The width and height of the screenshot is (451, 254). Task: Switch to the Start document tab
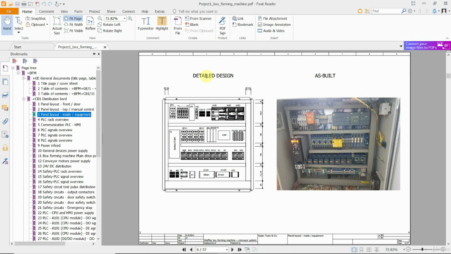(18, 47)
